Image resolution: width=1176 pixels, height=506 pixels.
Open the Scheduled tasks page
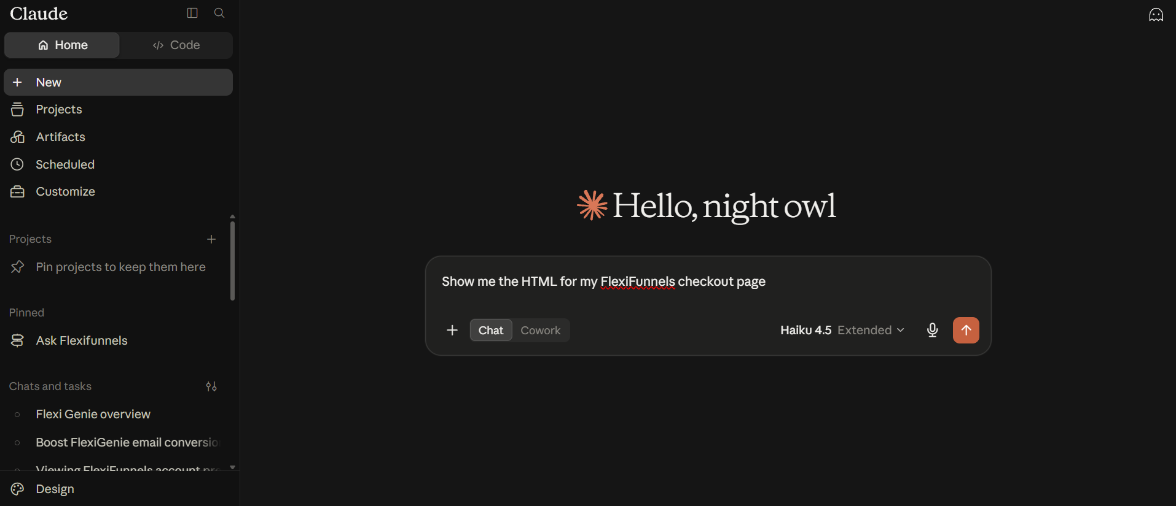click(x=118, y=164)
